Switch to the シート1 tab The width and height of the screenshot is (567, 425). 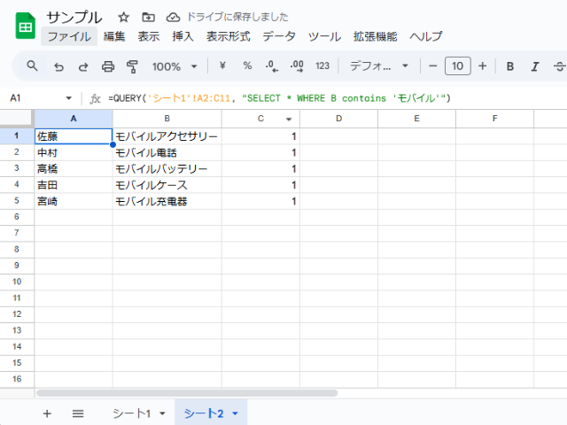[x=132, y=413]
